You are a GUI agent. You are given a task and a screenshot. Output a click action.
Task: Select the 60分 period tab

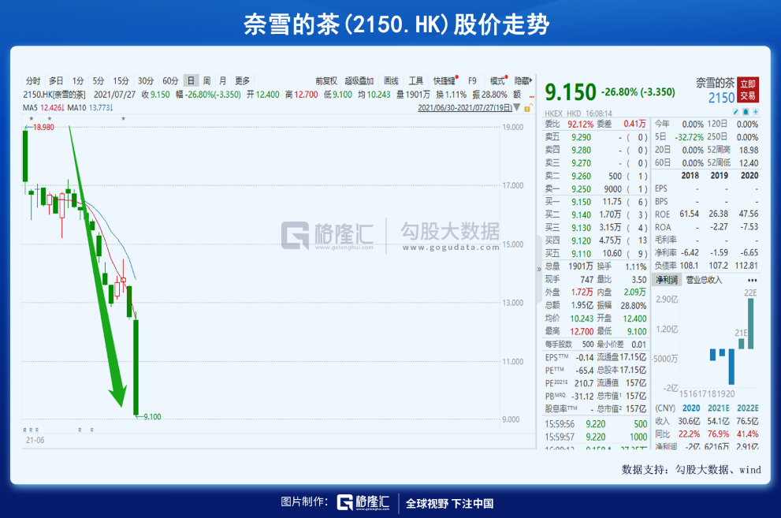(170, 80)
